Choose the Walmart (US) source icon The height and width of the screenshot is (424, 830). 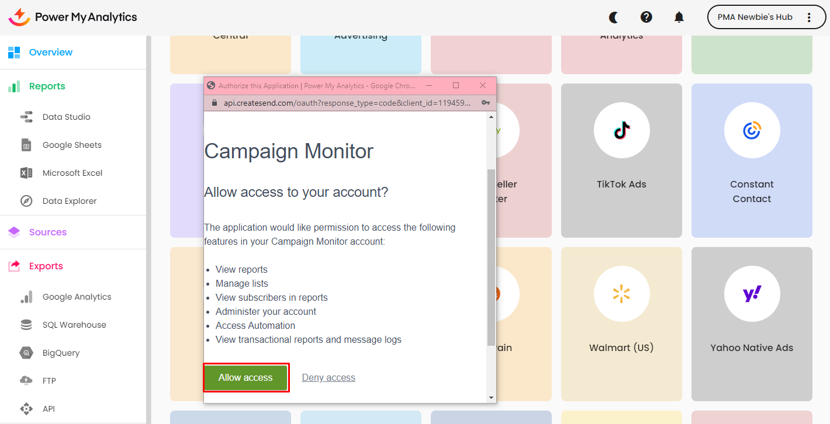click(621, 294)
